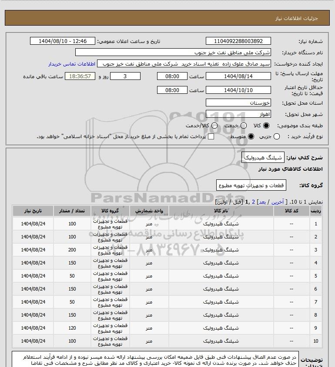Click the item name in row 1
The image size is (335, 367).
click(221, 224)
